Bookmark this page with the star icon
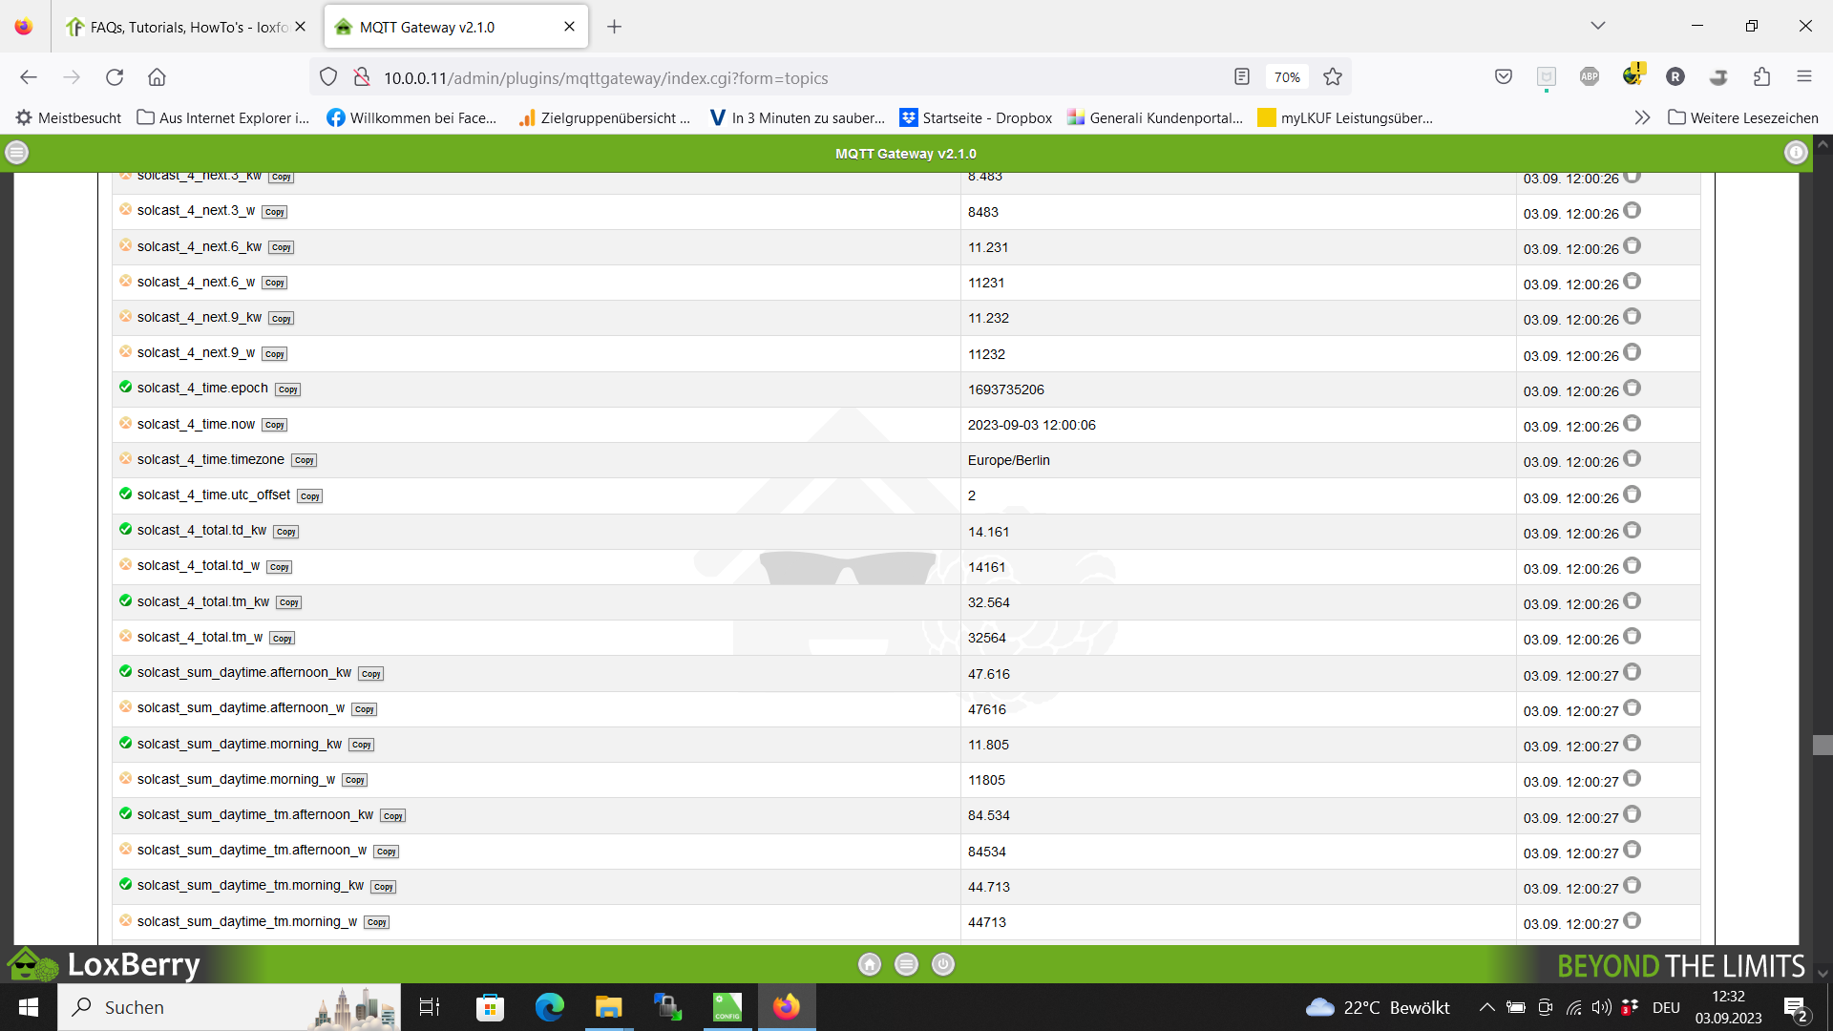The image size is (1833, 1031). 1333,77
